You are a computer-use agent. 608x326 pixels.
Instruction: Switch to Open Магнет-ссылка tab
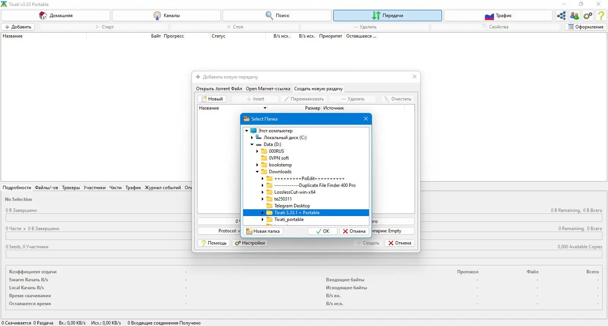(x=268, y=89)
